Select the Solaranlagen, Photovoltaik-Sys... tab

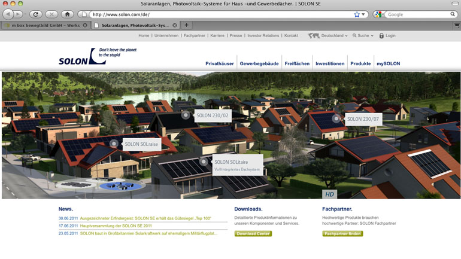(x=135, y=25)
